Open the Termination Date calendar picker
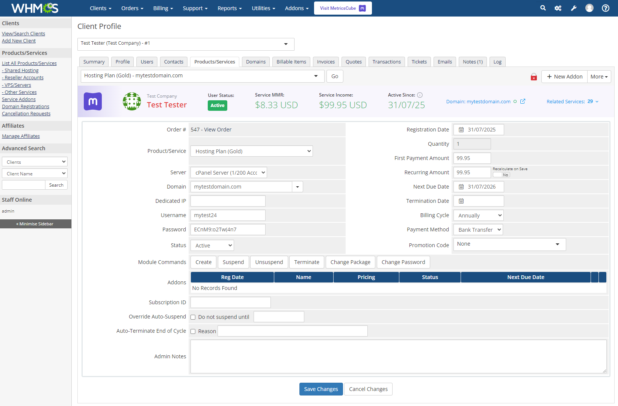 (461, 201)
